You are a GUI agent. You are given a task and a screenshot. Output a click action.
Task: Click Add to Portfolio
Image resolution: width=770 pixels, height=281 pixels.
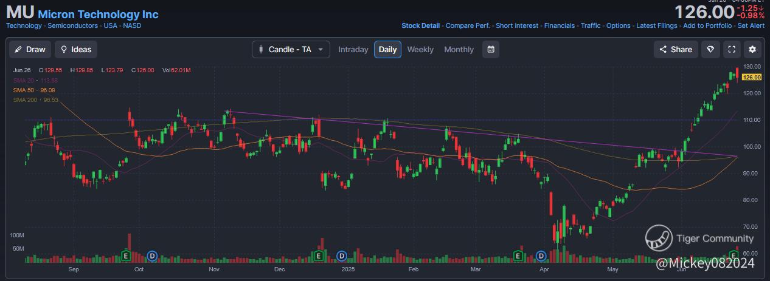[x=707, y=25]
